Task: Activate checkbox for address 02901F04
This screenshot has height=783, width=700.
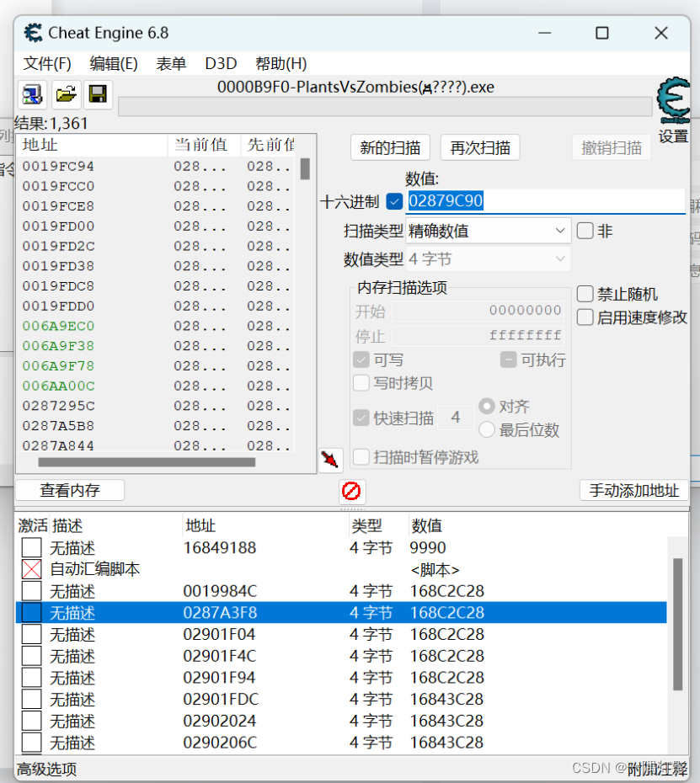Action: (x=31, y=634)
